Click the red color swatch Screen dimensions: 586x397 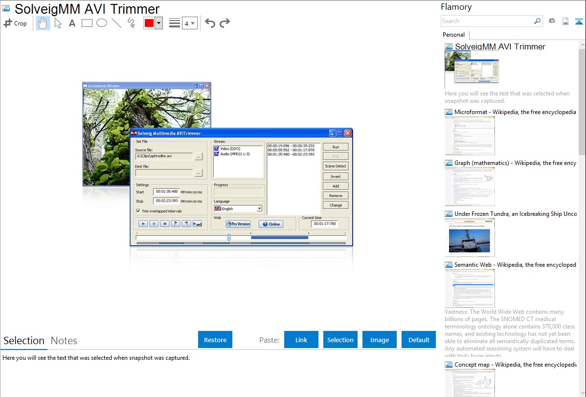[149, 23]
